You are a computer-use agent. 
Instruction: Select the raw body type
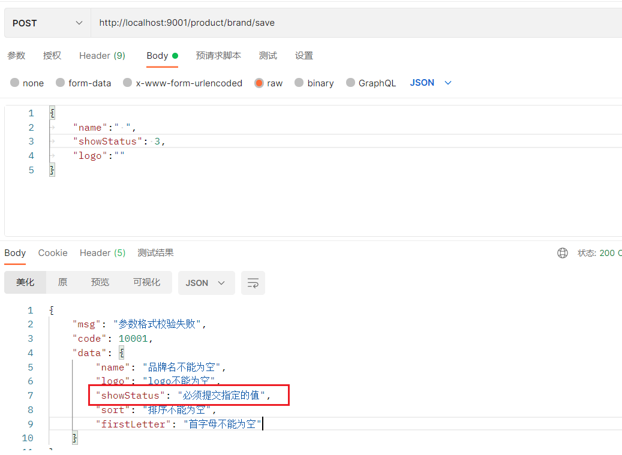269,83
